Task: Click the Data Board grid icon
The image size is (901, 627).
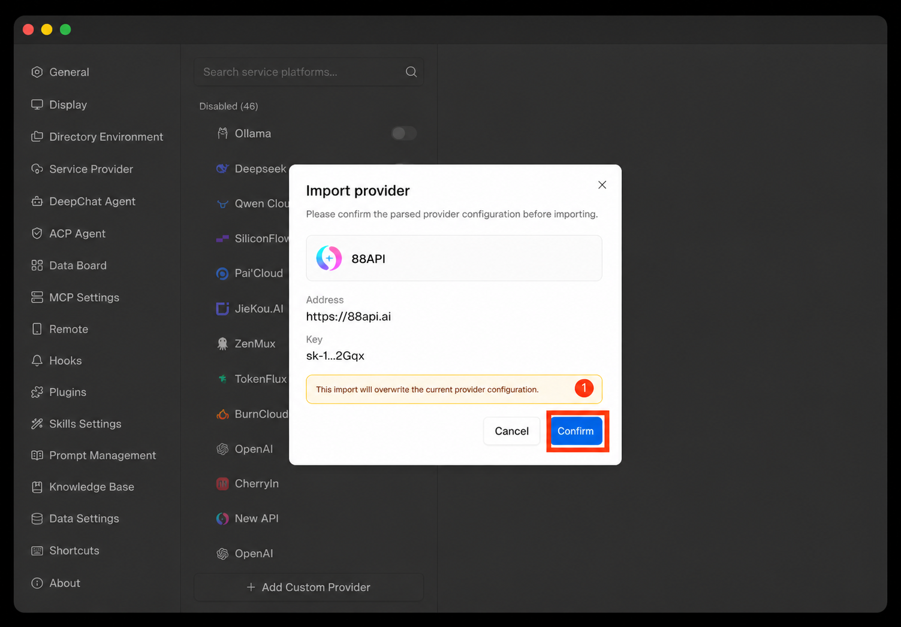Action: [x=37, y=265]
